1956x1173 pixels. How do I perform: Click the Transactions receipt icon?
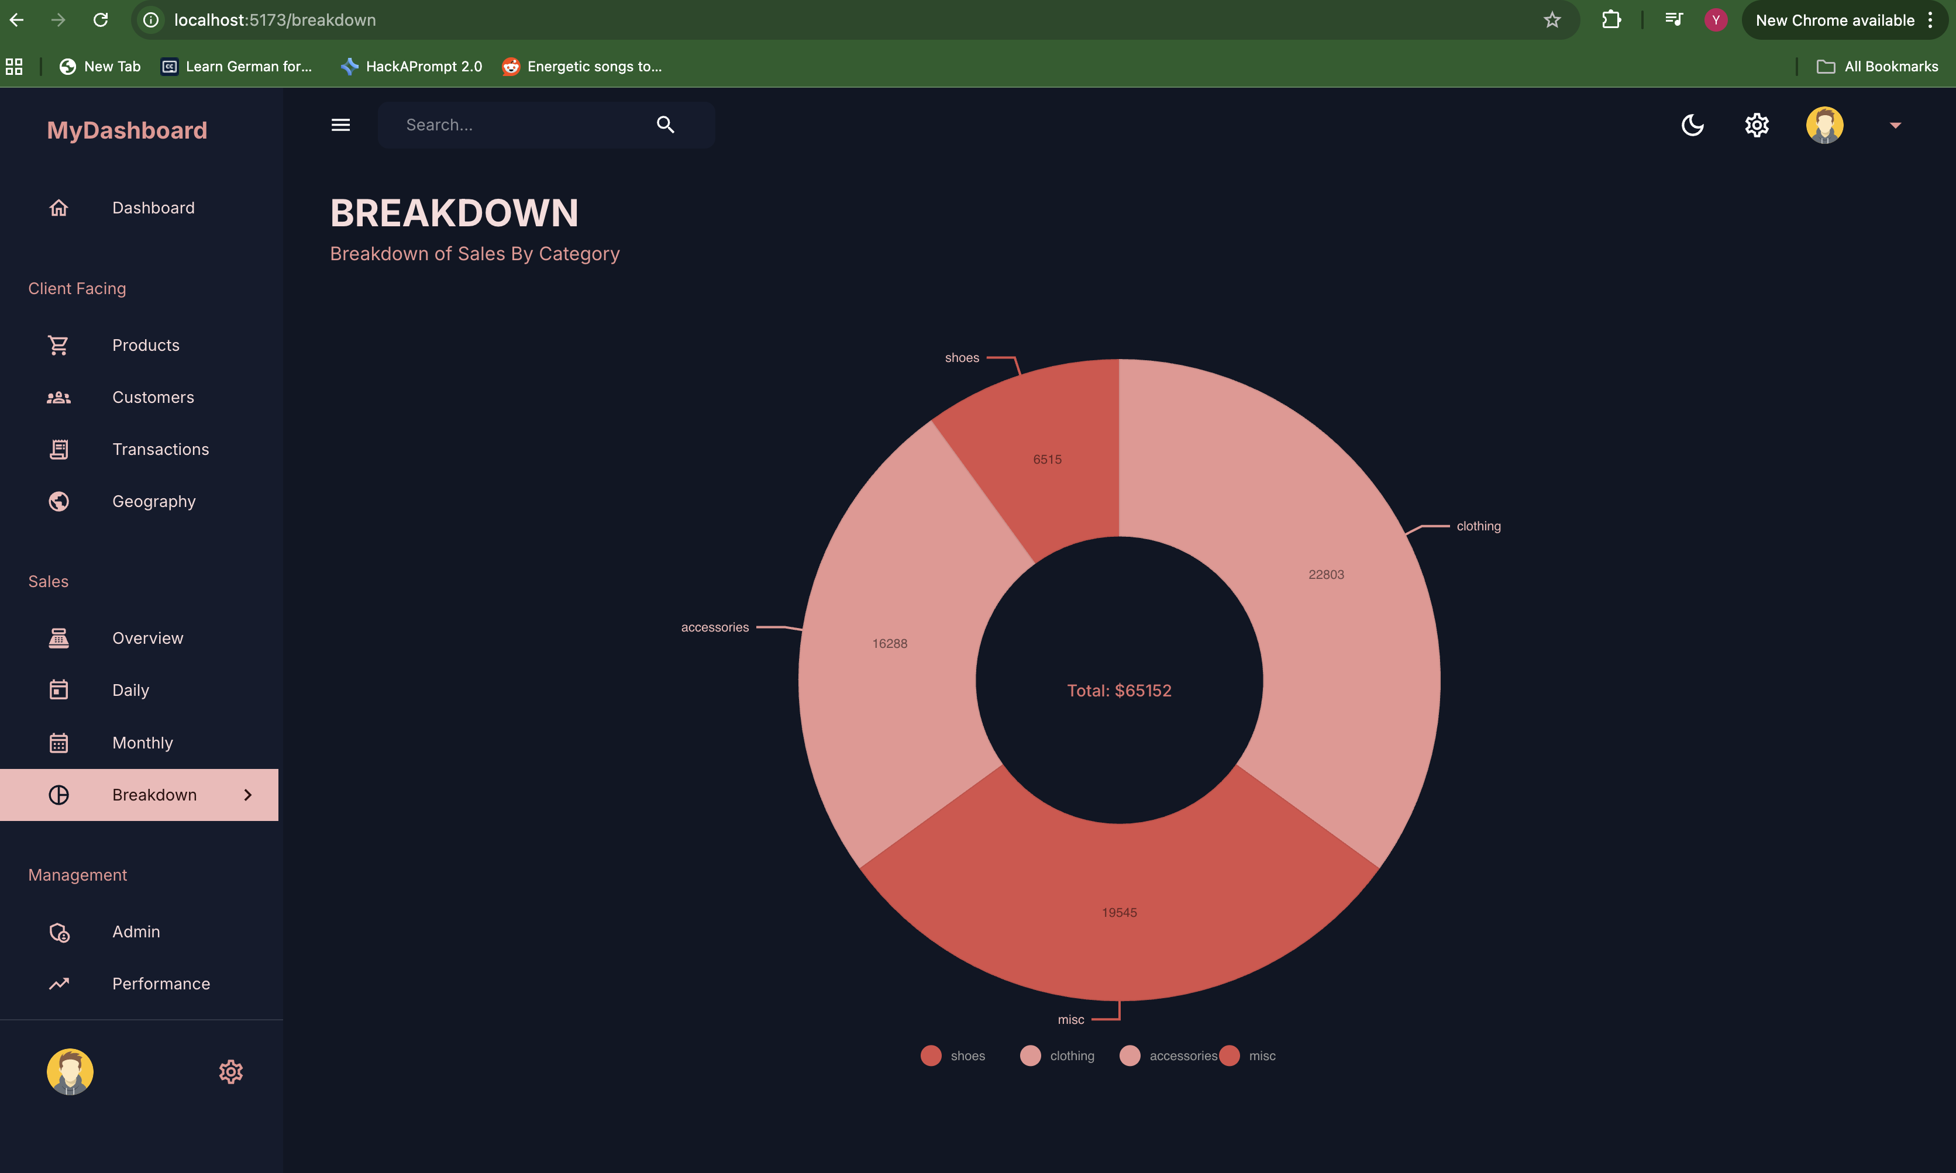point(58,449)
